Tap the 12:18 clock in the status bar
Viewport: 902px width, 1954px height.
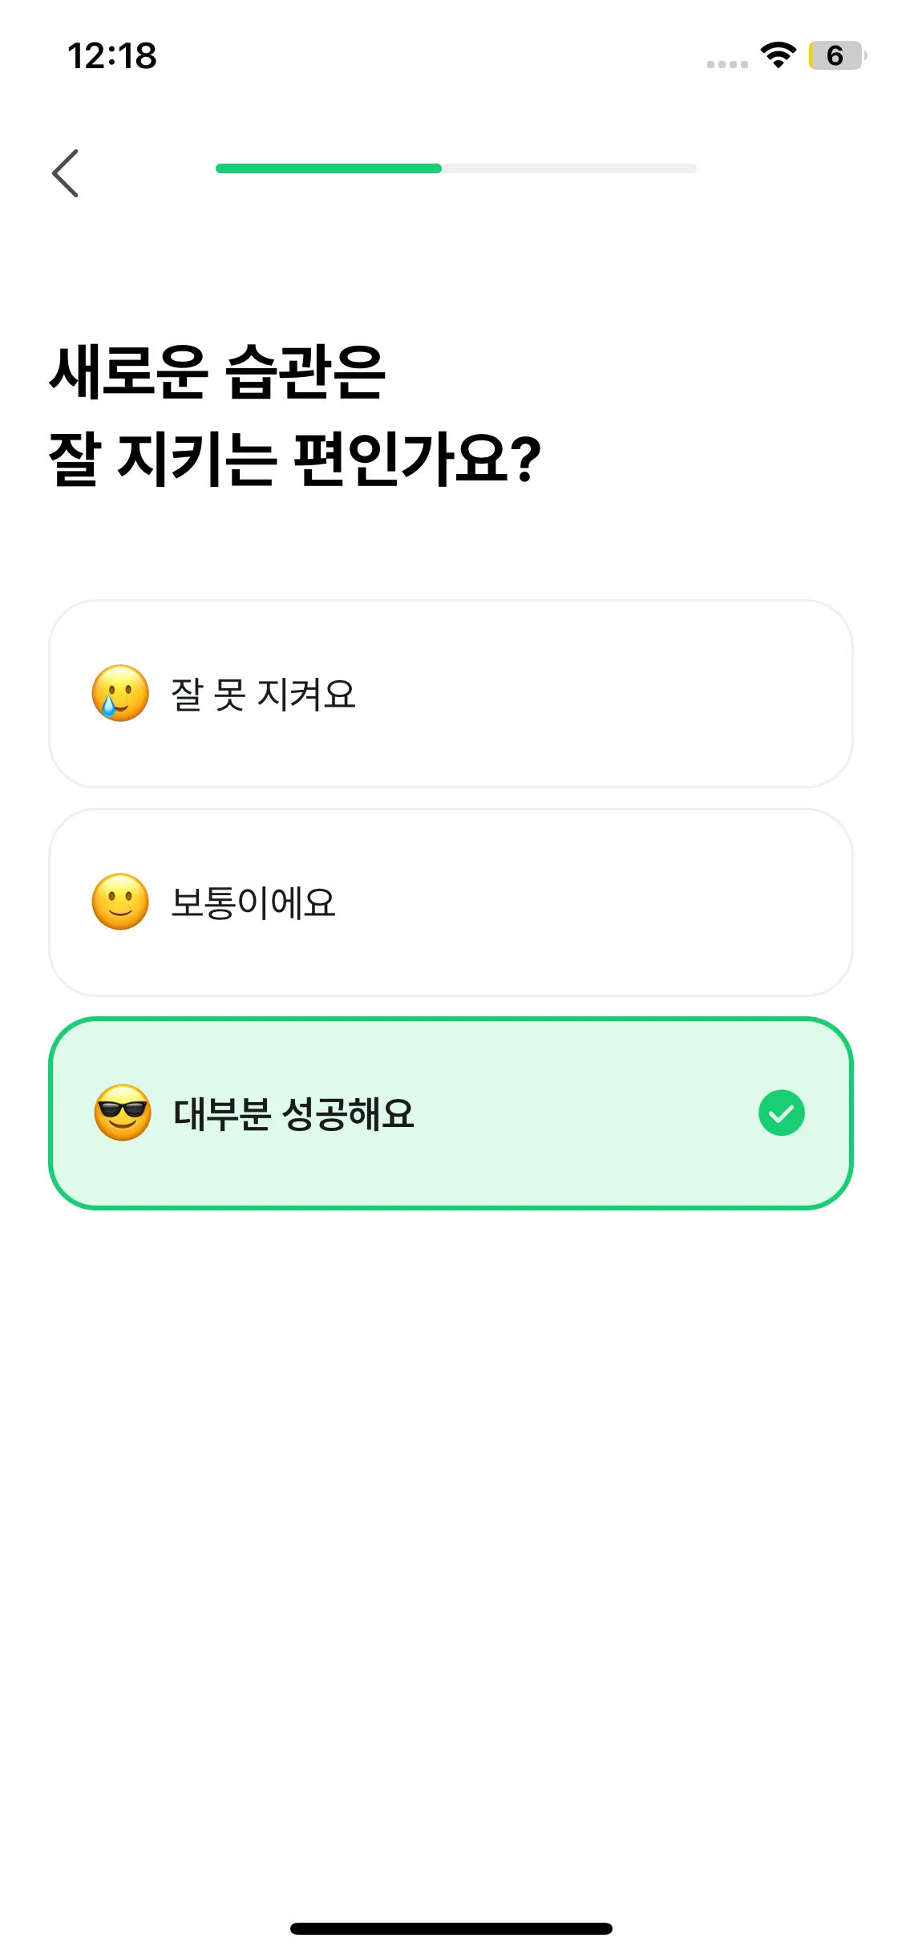tap(112, 56)
